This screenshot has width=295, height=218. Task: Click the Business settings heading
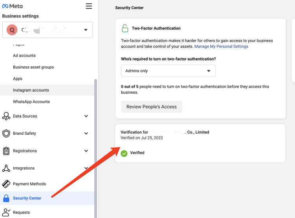coord(20,16)
